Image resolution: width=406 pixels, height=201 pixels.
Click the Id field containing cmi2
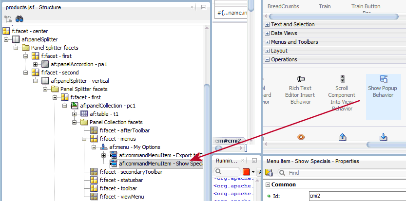[x=357, y=196]
